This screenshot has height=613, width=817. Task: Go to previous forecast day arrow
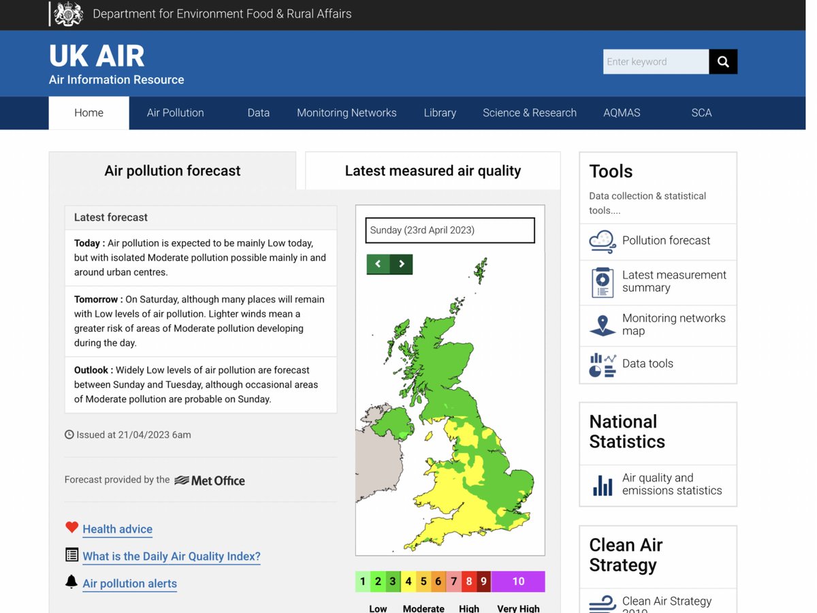point(378,264)
